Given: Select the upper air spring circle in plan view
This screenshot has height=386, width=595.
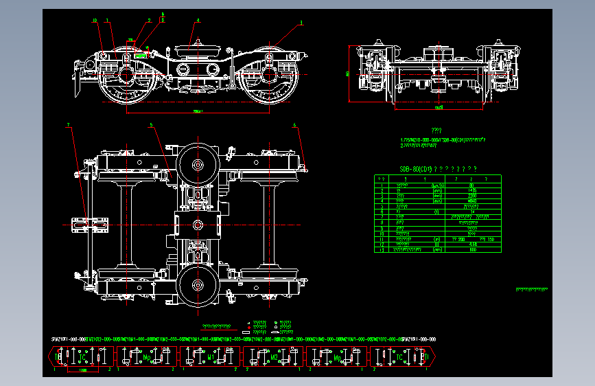Looking at the screenshot, I should click(x=198, y=165).
